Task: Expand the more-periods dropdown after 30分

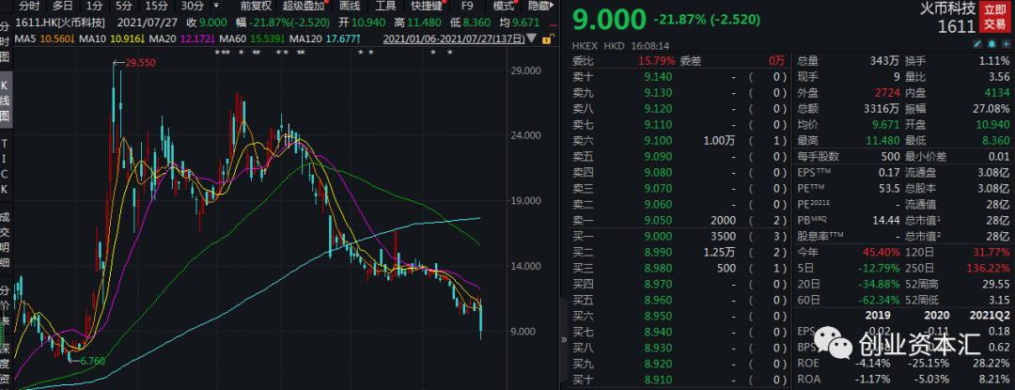Action: tap(216, 8)
